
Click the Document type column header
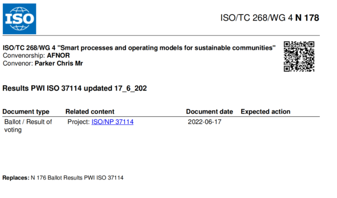tap(26, 112)
